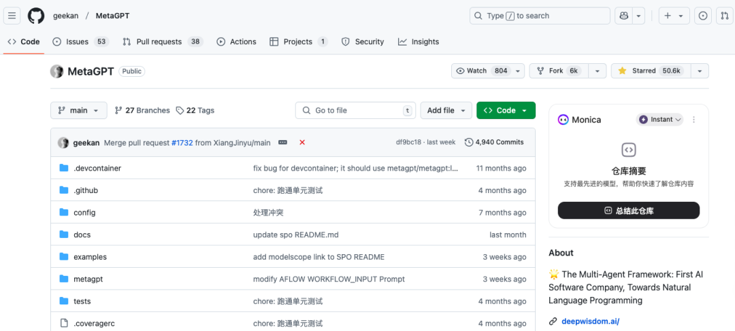Open commit 'update spo README.md'

(x=296, y=234)
